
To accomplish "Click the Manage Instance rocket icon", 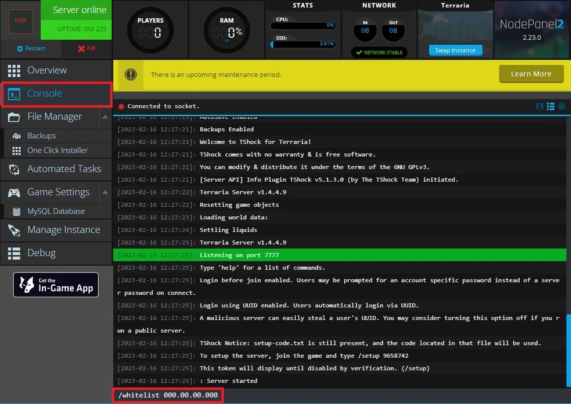I will pyautogui.click(x=14, y=231).
